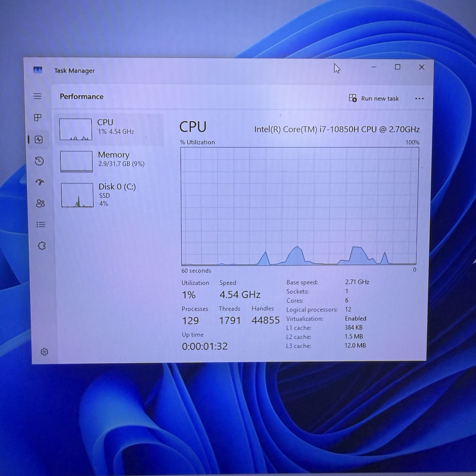Viewport: 476px width, 476px height.
Task: Click the '% Utilization' graph label
Action: click(x=197, y=142)
